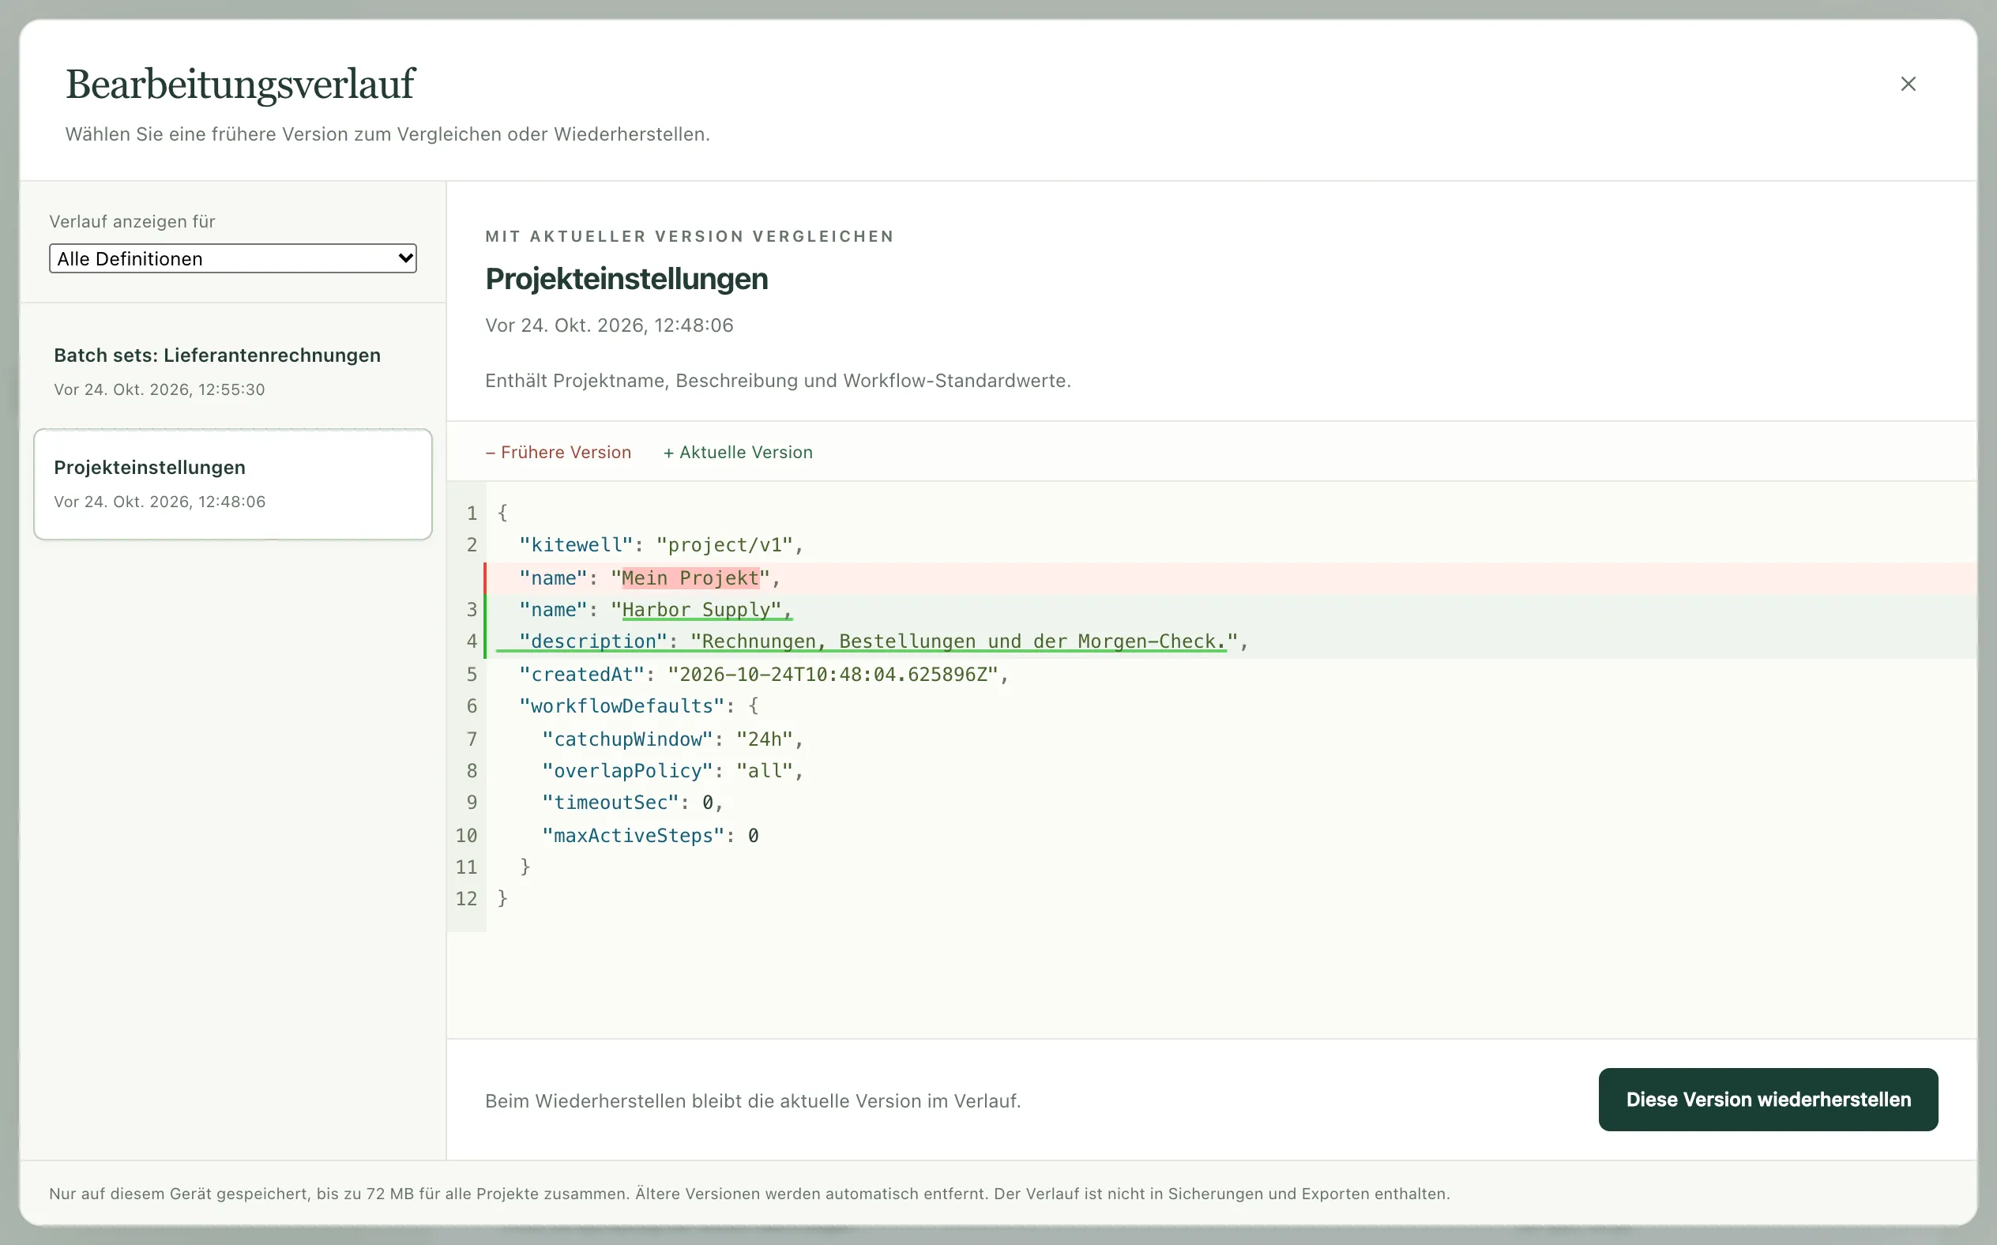Viewport: 1997px width, 1245px height.
Task: Click the Aktuelle Version legend label
Action: (x=738, y=452)
